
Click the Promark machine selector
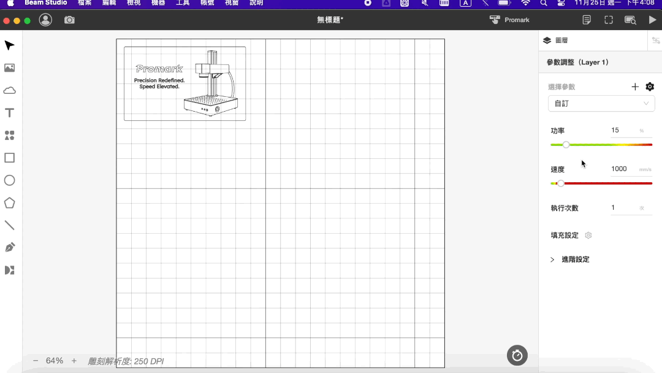509,20
